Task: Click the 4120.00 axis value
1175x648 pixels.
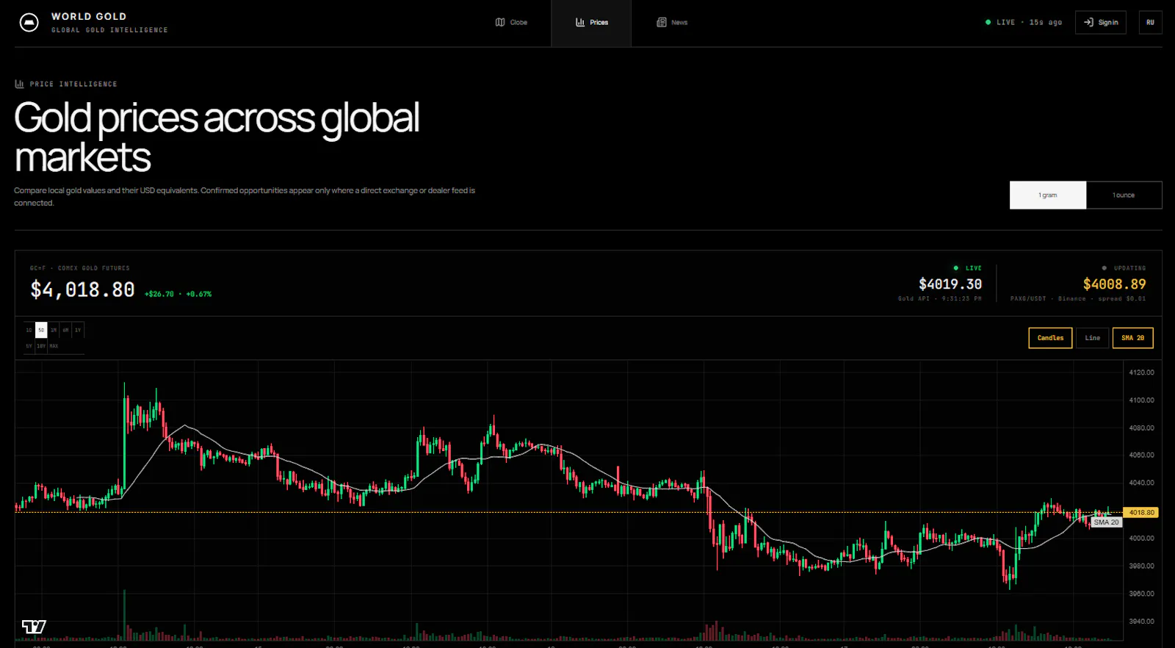Action: [1141, 372]
